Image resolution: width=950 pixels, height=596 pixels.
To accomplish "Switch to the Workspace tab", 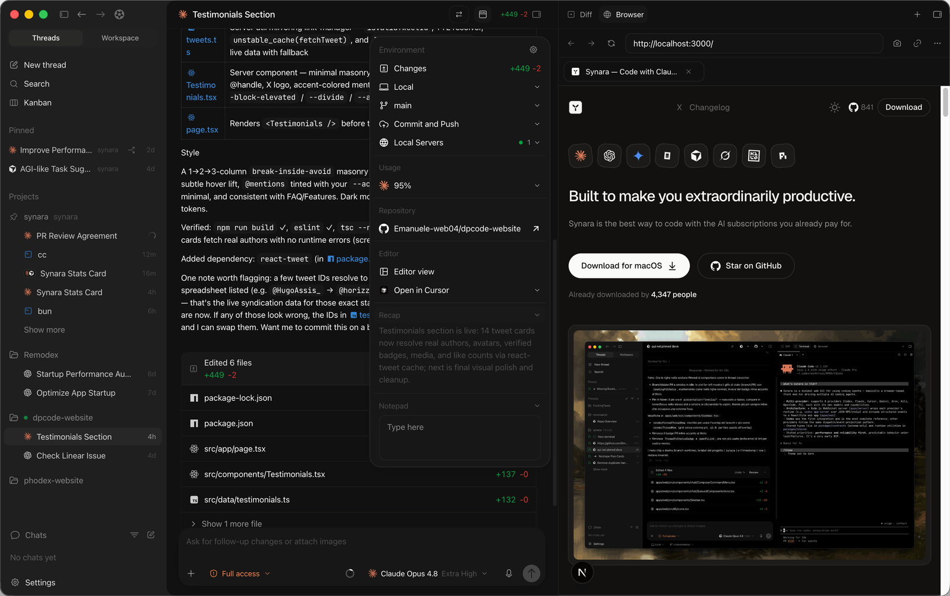I will (120, 38).
